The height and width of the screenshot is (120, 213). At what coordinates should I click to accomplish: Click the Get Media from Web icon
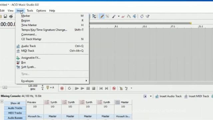tap(142, 16)
